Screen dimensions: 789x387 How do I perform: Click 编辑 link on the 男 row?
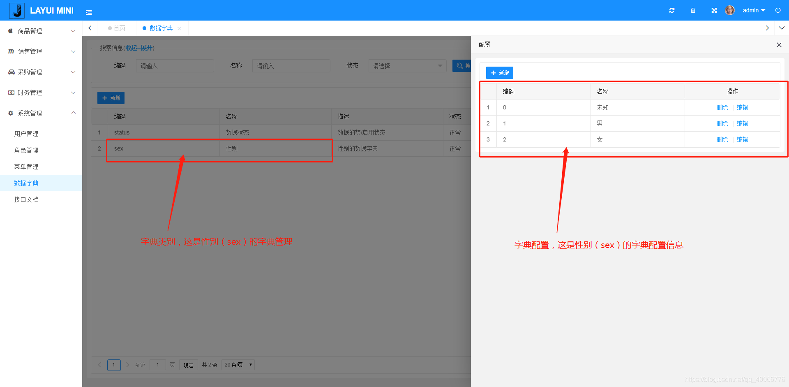742,123
